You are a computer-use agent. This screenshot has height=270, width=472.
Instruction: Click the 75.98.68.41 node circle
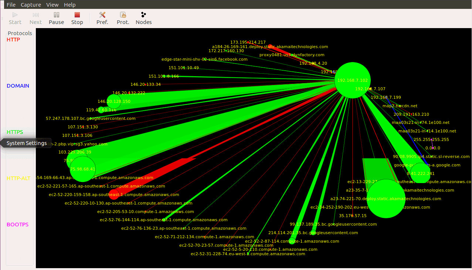82,168
